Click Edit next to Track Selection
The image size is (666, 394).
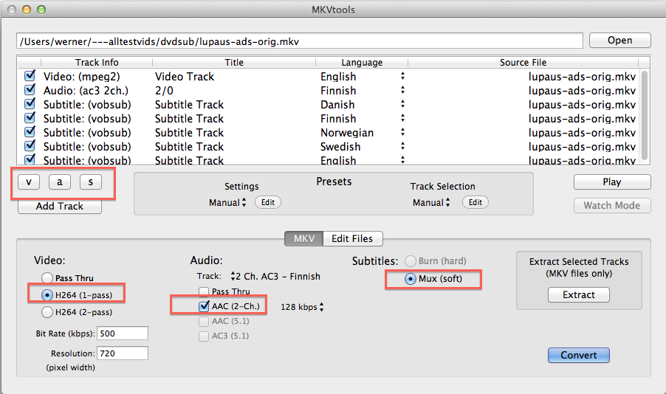(476, 202)
